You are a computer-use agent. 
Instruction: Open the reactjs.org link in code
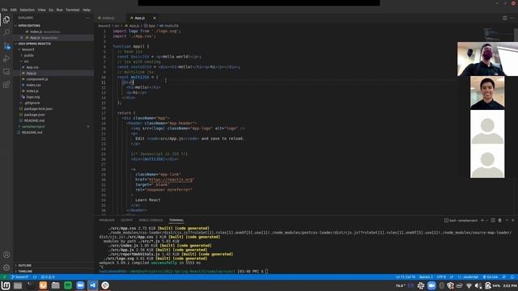(x=171, y=179)
